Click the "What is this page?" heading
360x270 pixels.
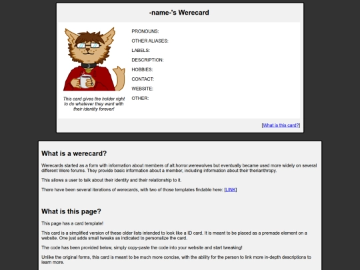pyautogui.click(x=71, y=211)
